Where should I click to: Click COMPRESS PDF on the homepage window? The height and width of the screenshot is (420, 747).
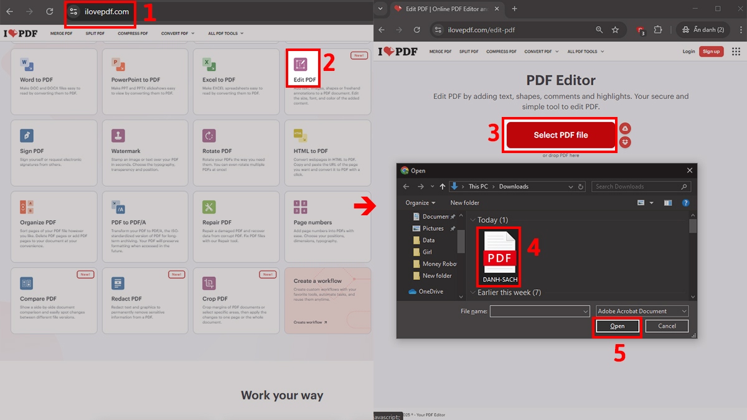coord(133,33)
